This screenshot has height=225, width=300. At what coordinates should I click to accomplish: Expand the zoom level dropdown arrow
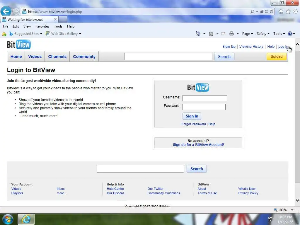pyautogui.click(x=292, y=210)
